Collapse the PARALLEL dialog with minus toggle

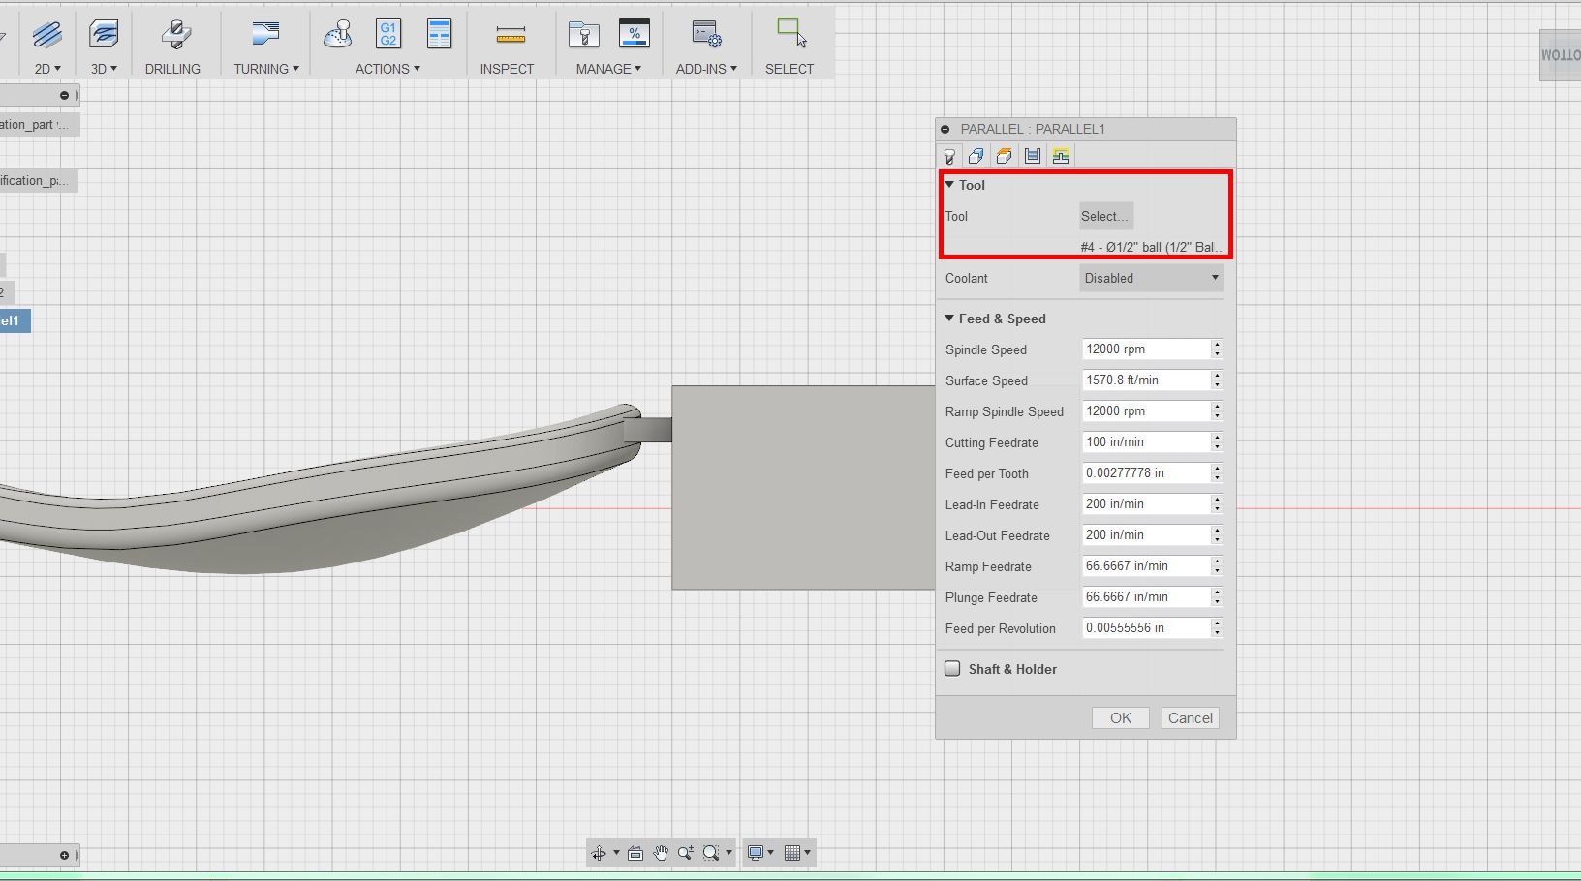point(945,129)
